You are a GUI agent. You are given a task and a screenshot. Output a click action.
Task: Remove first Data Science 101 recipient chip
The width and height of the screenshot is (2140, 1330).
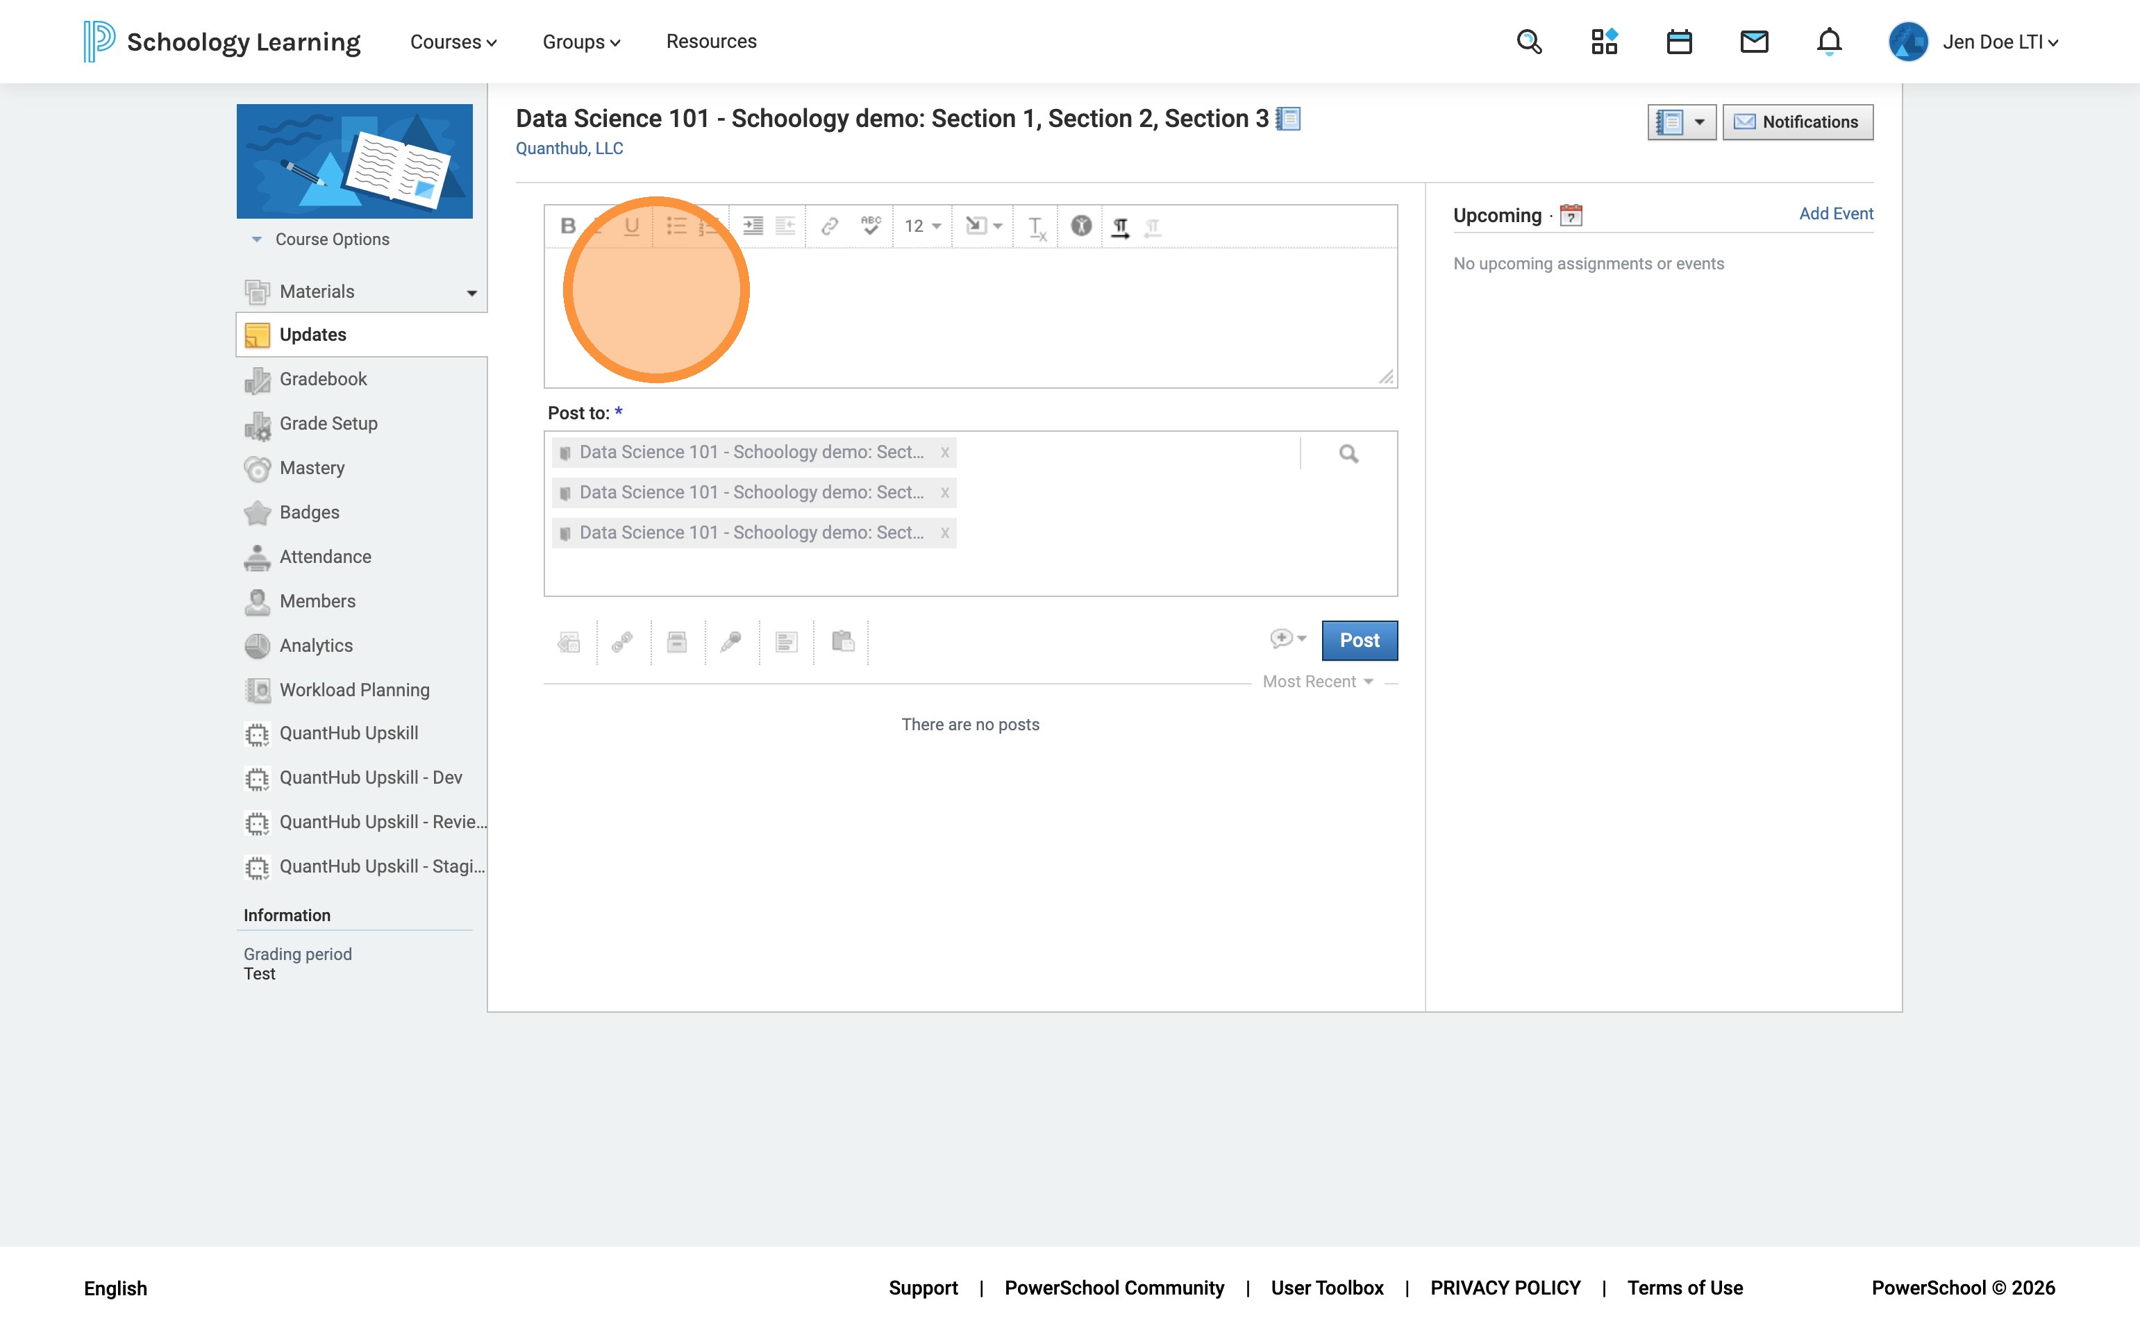click(944, 452)
